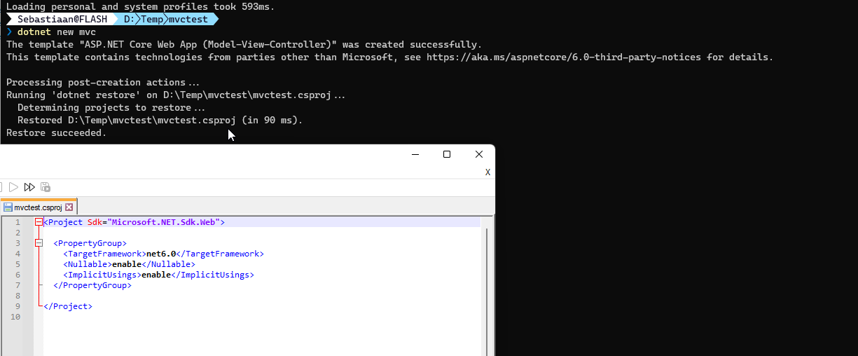Collapse the Project element fold marker
858x356 pixels.
tap(39, 222)
